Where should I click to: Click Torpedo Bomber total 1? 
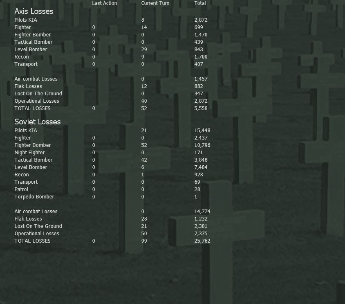coord(196,197)
